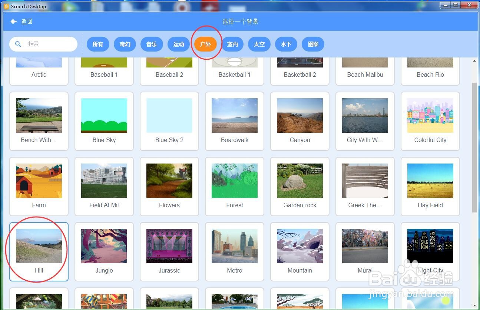This screenshot has height=310, width=480.
Task: Open the Jurassic backdrop
Action: 169,252
